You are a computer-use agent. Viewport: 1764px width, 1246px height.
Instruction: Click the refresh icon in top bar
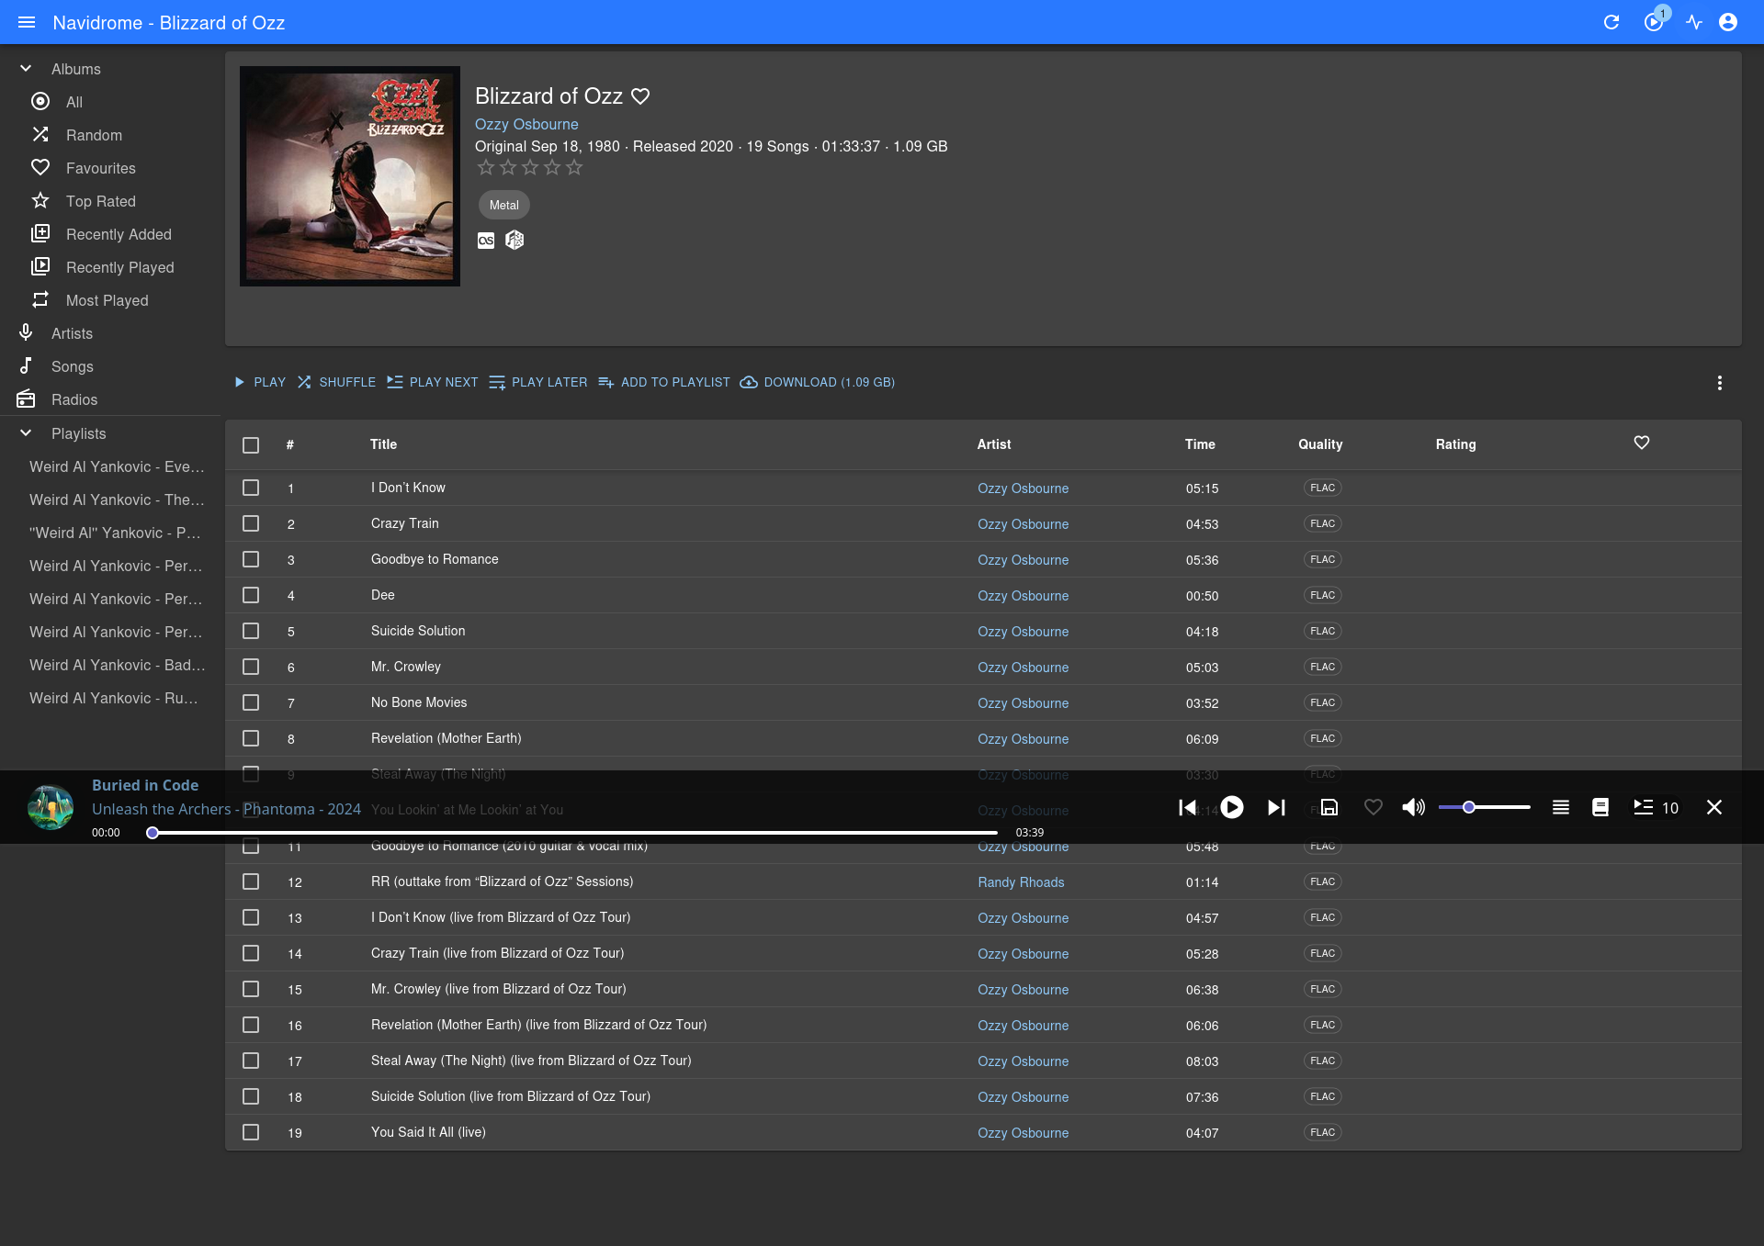(x=1611, y=22)
